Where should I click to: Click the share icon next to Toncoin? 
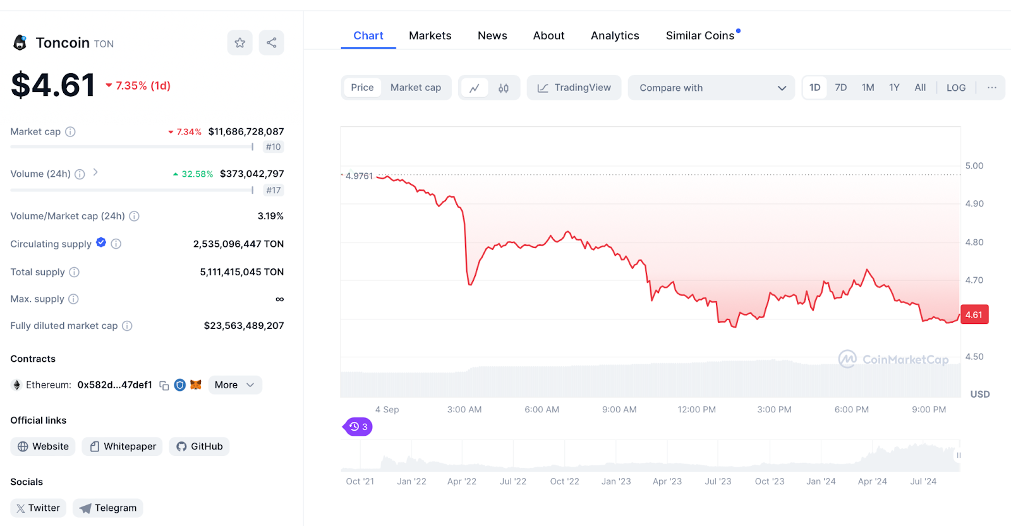[272, 43]
